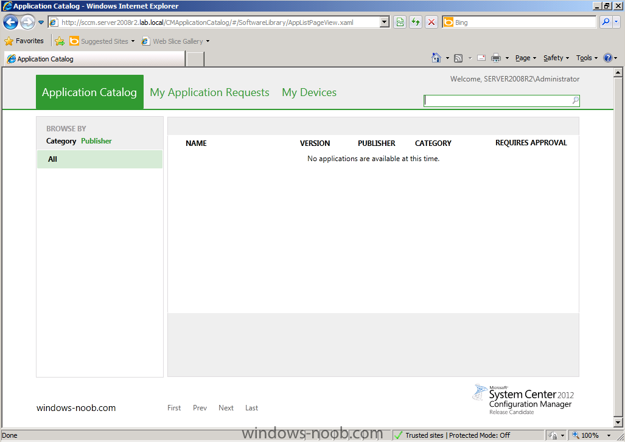Stop loading with the red X icon
Screen dimensions: 625x442
tap(431, 22)
